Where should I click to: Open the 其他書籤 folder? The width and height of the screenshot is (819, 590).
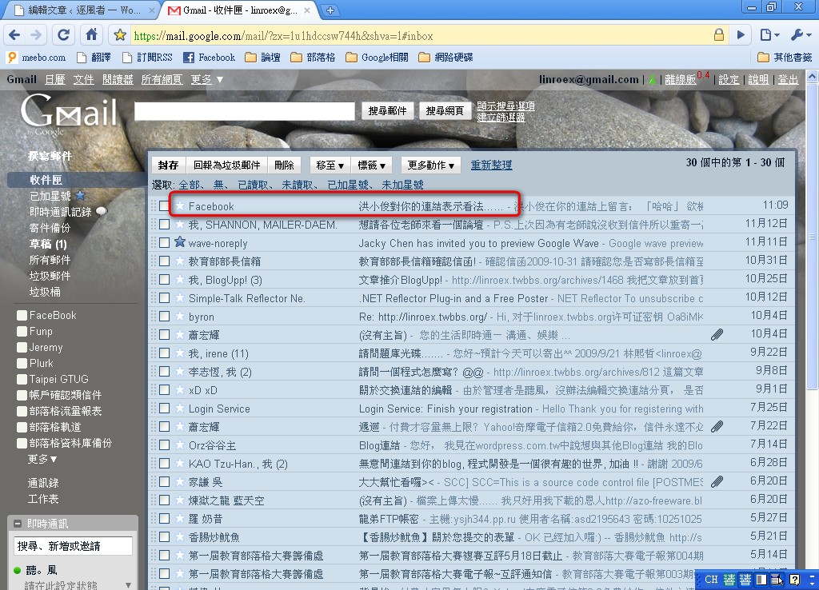785,58
